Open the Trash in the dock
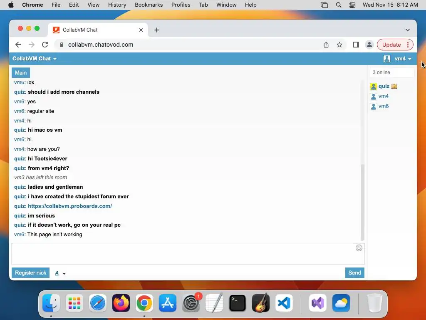426x320 pixels. 375,303
